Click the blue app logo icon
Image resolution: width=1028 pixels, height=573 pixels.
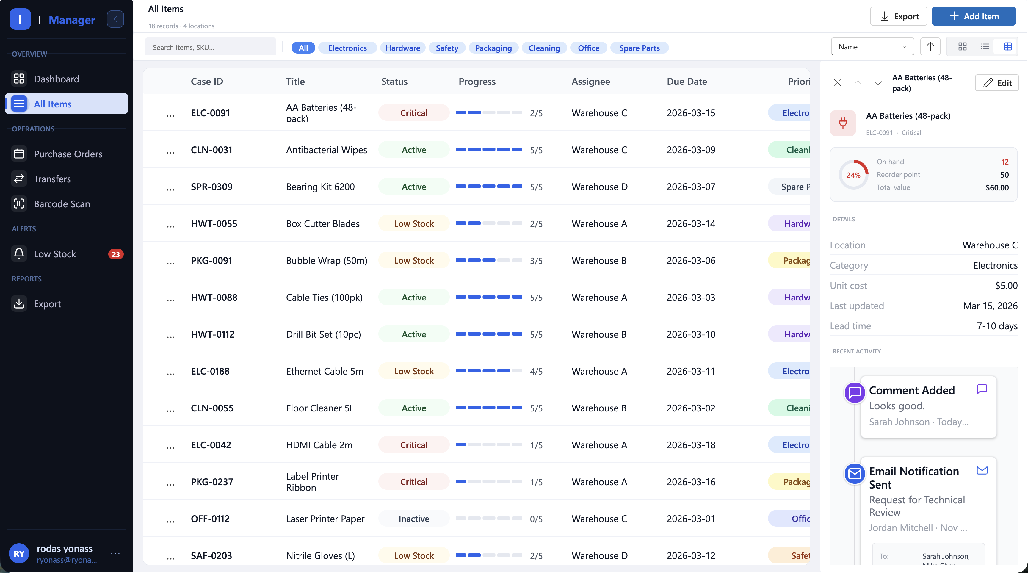click(20, 19)
